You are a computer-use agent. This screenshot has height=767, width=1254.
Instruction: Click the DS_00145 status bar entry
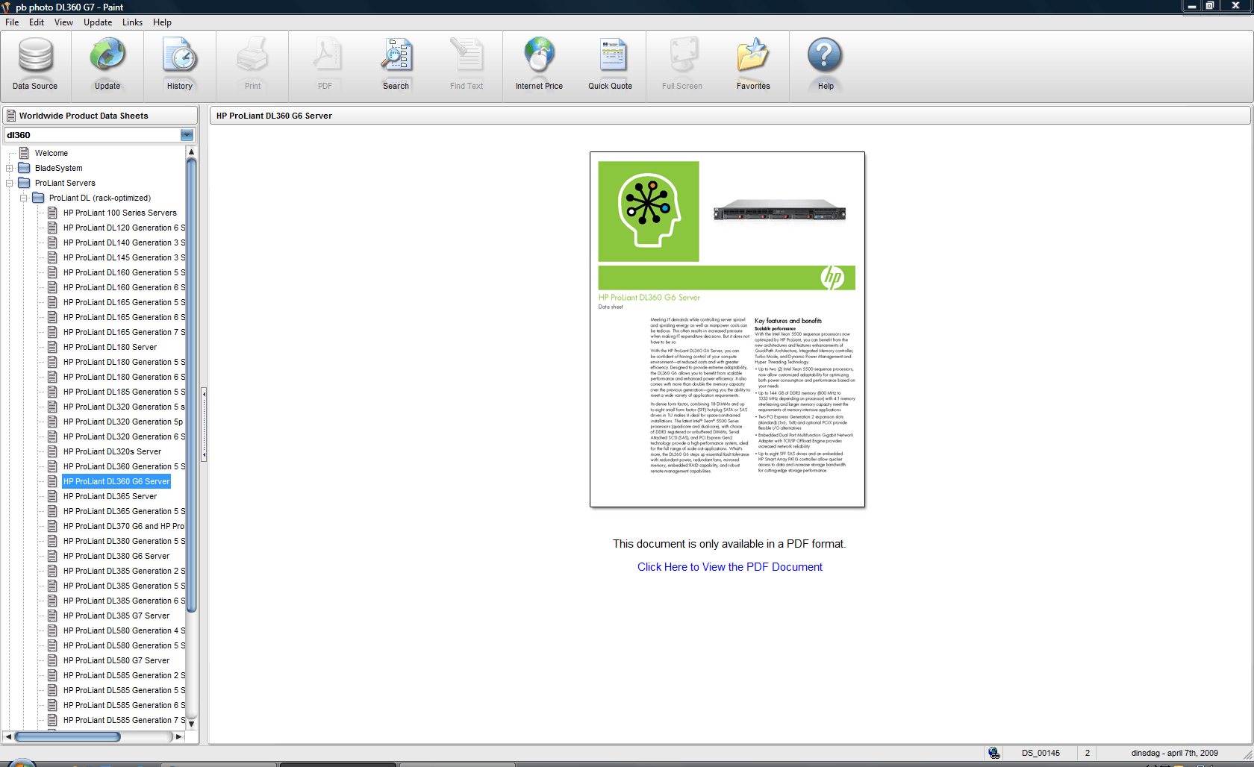1041,753
